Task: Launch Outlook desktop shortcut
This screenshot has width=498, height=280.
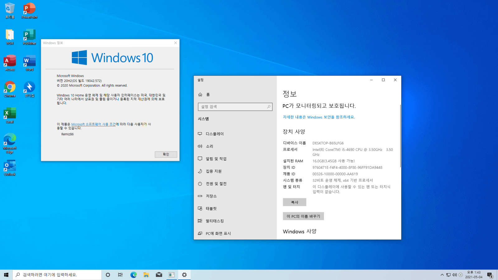Action: (x=10, y=167)
